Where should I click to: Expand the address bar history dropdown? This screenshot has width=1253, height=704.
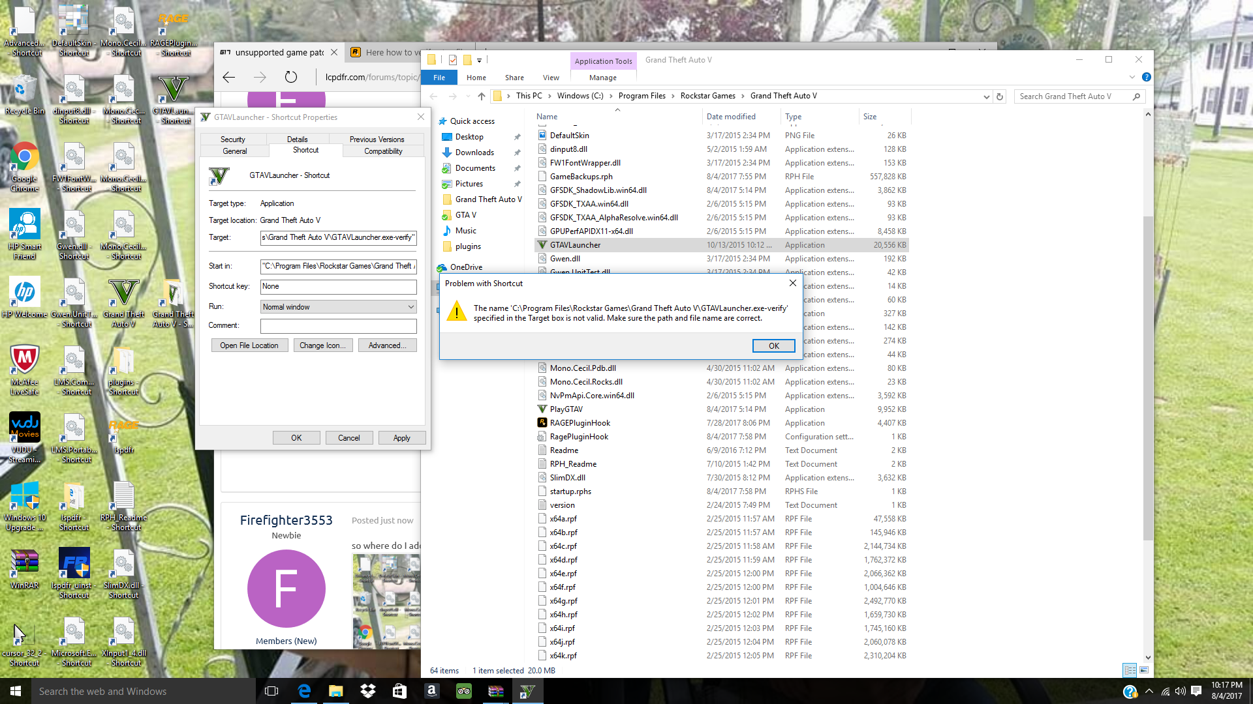click(x=986, y=96)
